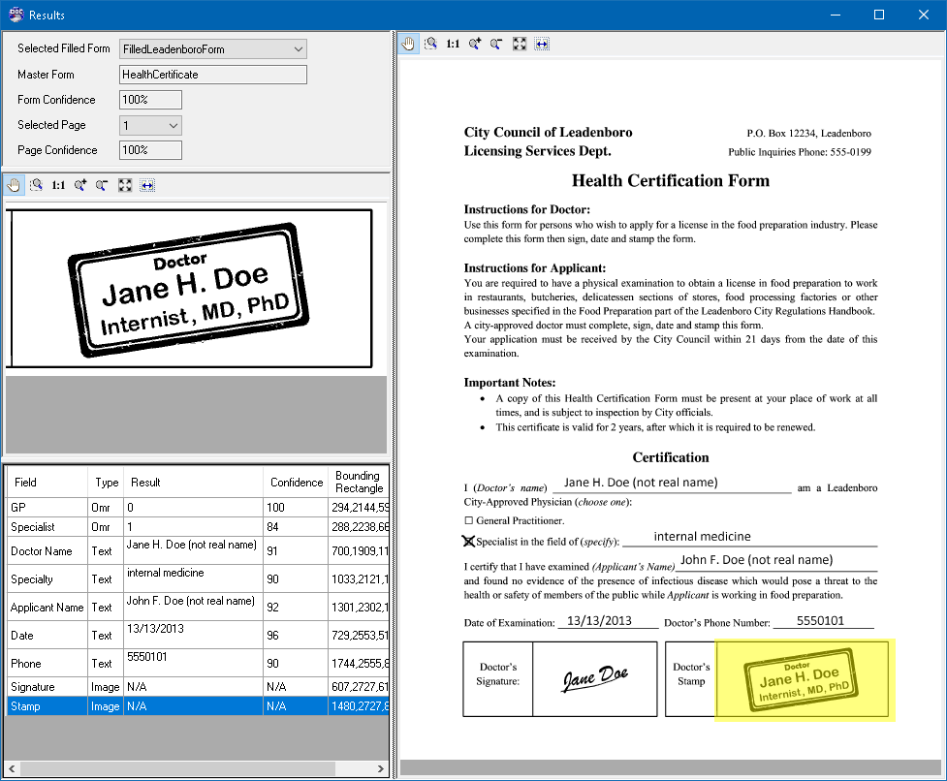The height and width of the screenshot is (781, 947).
Task: Click zoom-to-selection magnifier in document viewer toolbar
Action: 430,44
